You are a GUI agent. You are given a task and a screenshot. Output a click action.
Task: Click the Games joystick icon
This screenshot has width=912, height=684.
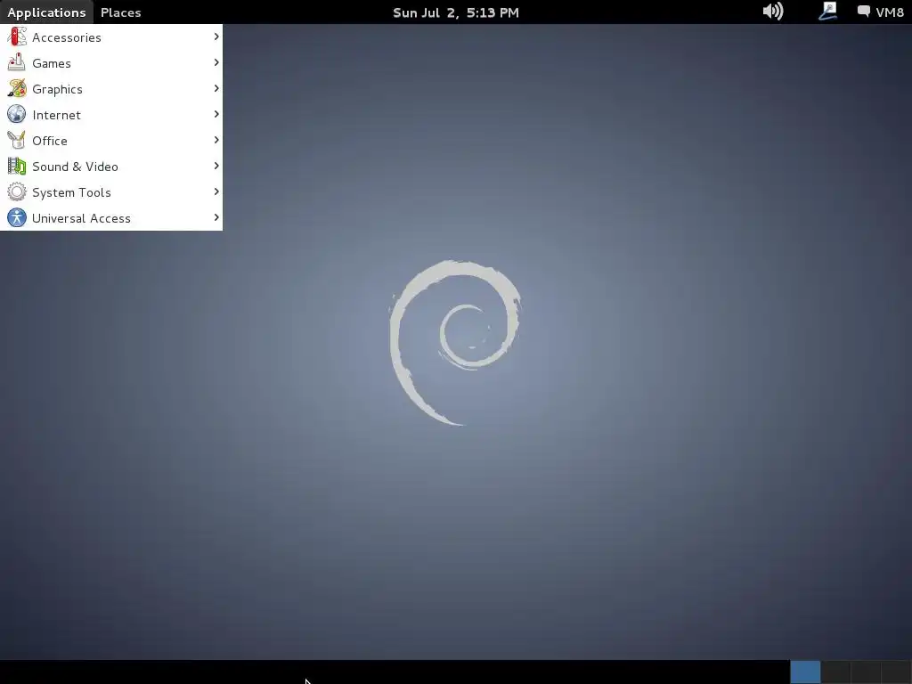pos(17,63)
